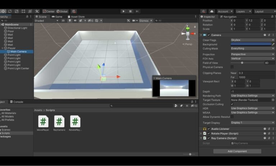
Task: Enable Physical Camera checkbox
Action: [232, 67]
